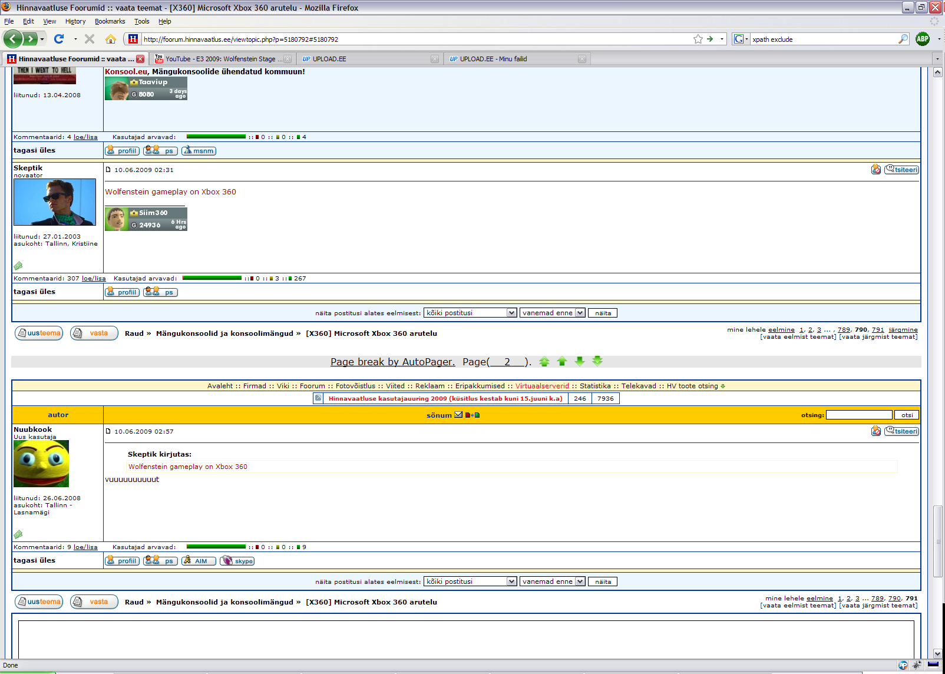Click the poll icon beside kasutajauuring link
Viewport: 945px width, 674px height.
point(318,398)
